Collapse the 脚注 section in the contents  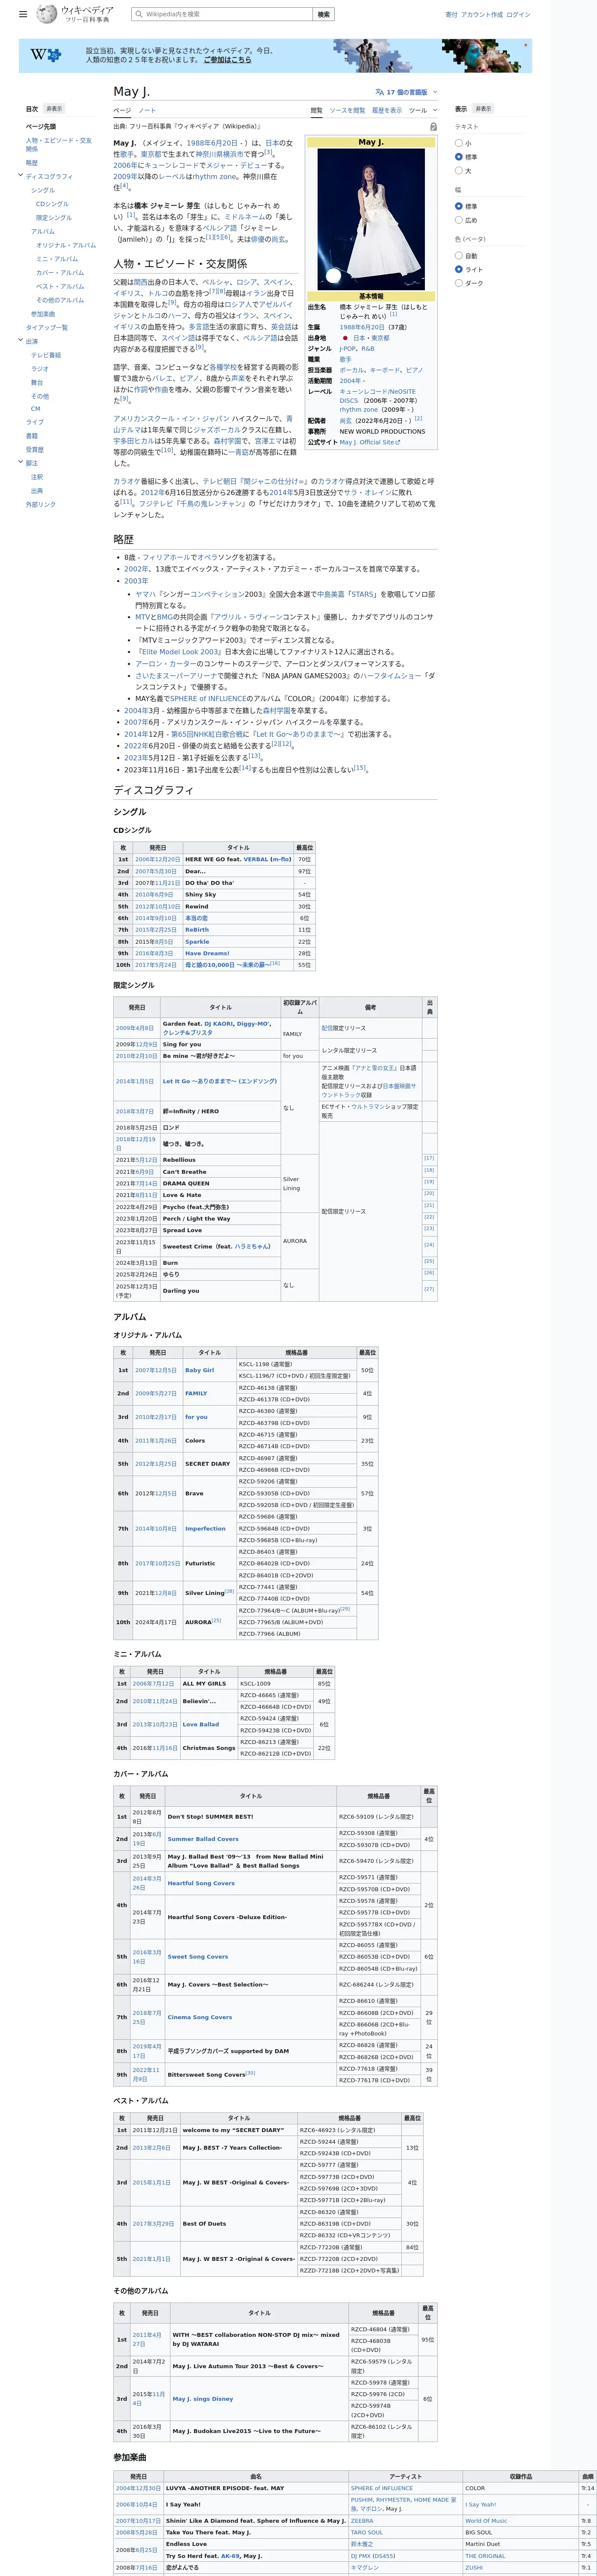[x=20, y=463]
